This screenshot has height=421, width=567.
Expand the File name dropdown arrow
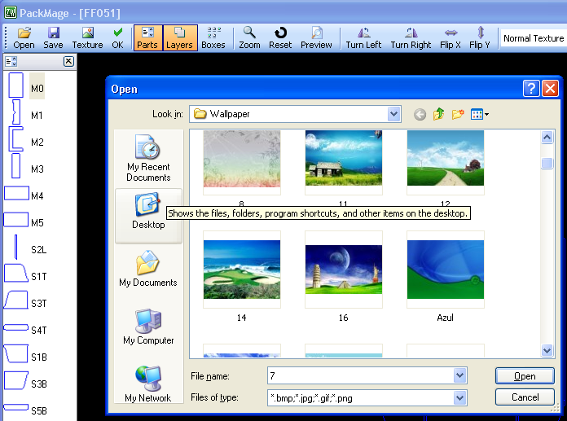pyautogui.click(x=459, y=376)
